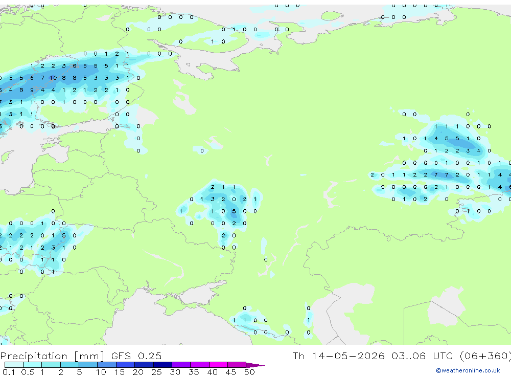Click the over-50 mm arrow tip of legend
511x375 pixels.
(256, 365)
